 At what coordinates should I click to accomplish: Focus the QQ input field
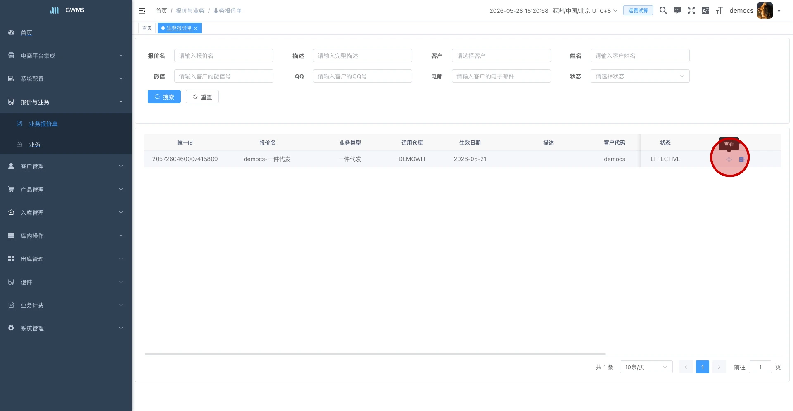363,76
